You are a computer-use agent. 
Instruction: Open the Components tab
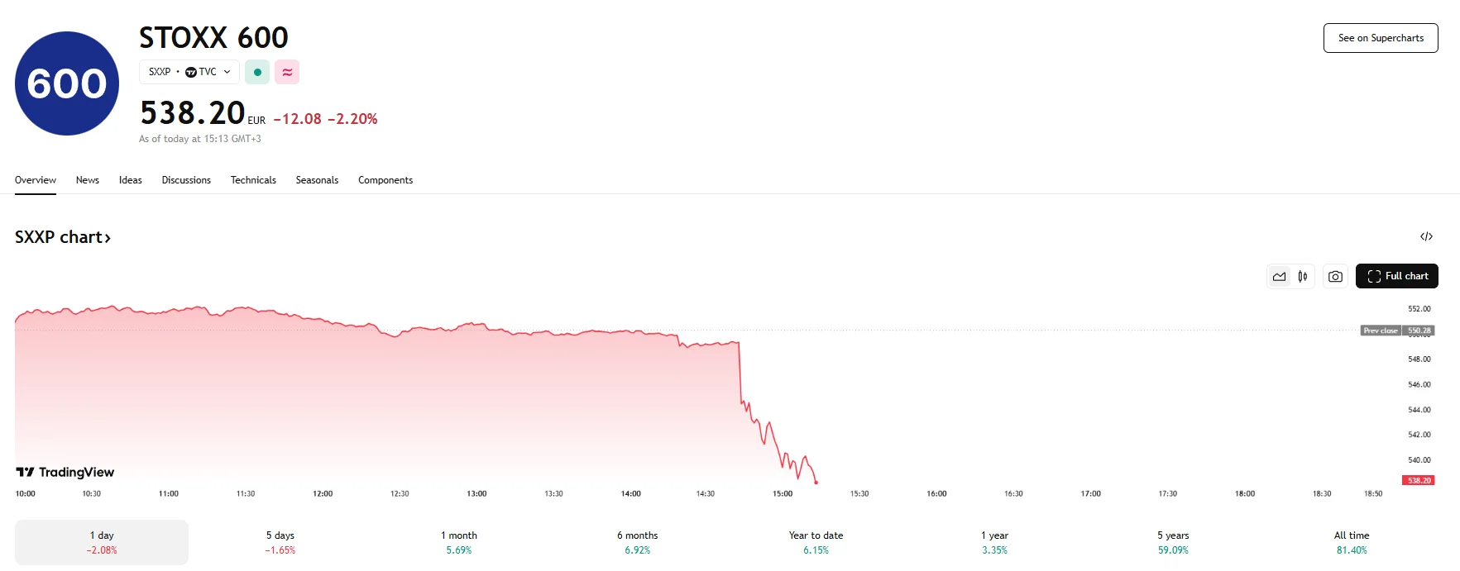[x=385, y=180]
